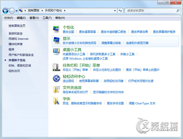Expand the address bar history dropdown
The width and height of the screenshot is (183, 139).
(x=115, y=11)
